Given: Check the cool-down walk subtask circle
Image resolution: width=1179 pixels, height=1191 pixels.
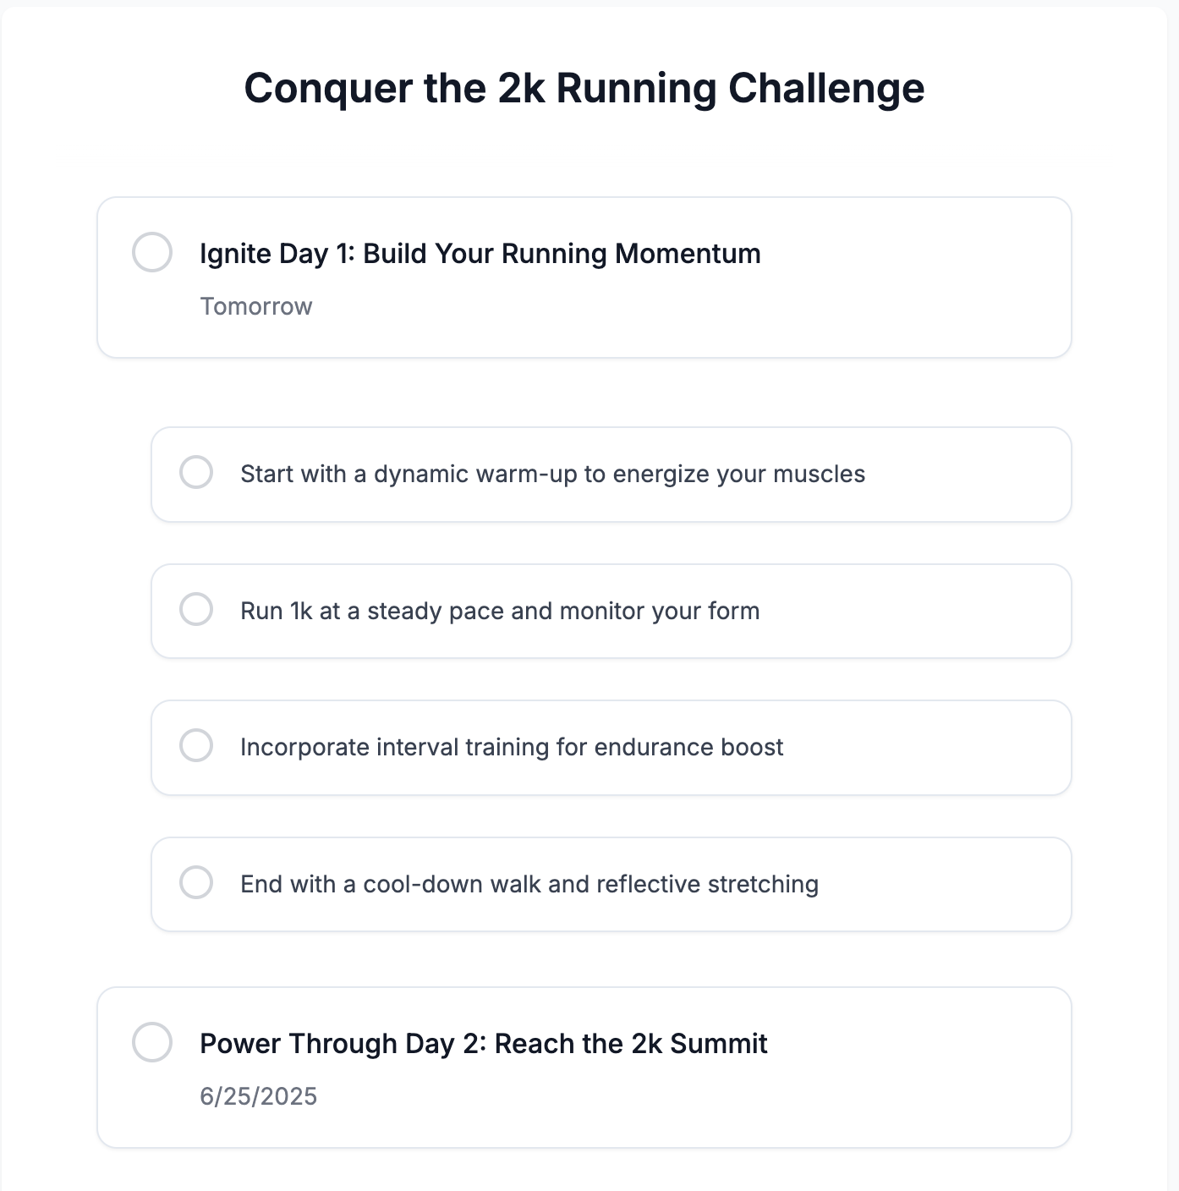Looking at the screenshot, I should tap(196, 882).
